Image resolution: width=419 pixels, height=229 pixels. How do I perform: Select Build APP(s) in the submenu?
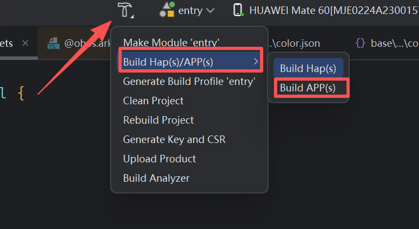pyautogui.click(x=308, y=88)
